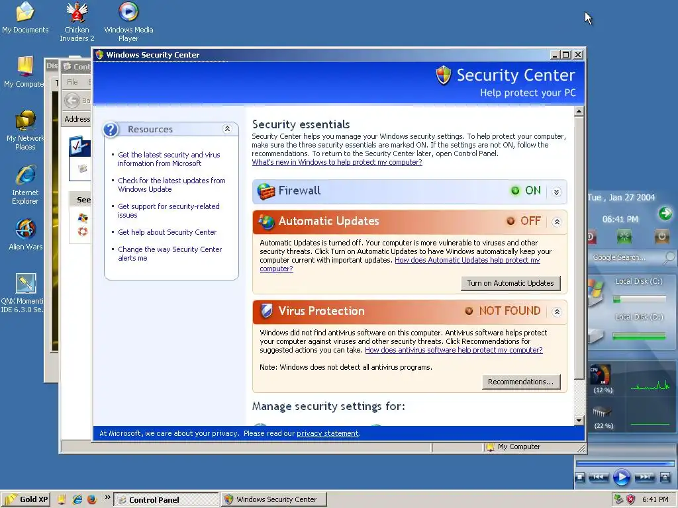Click the CPU gauge icon in sidebar
678x508 pixels.
pyautogui.click(x=601, y=374)
